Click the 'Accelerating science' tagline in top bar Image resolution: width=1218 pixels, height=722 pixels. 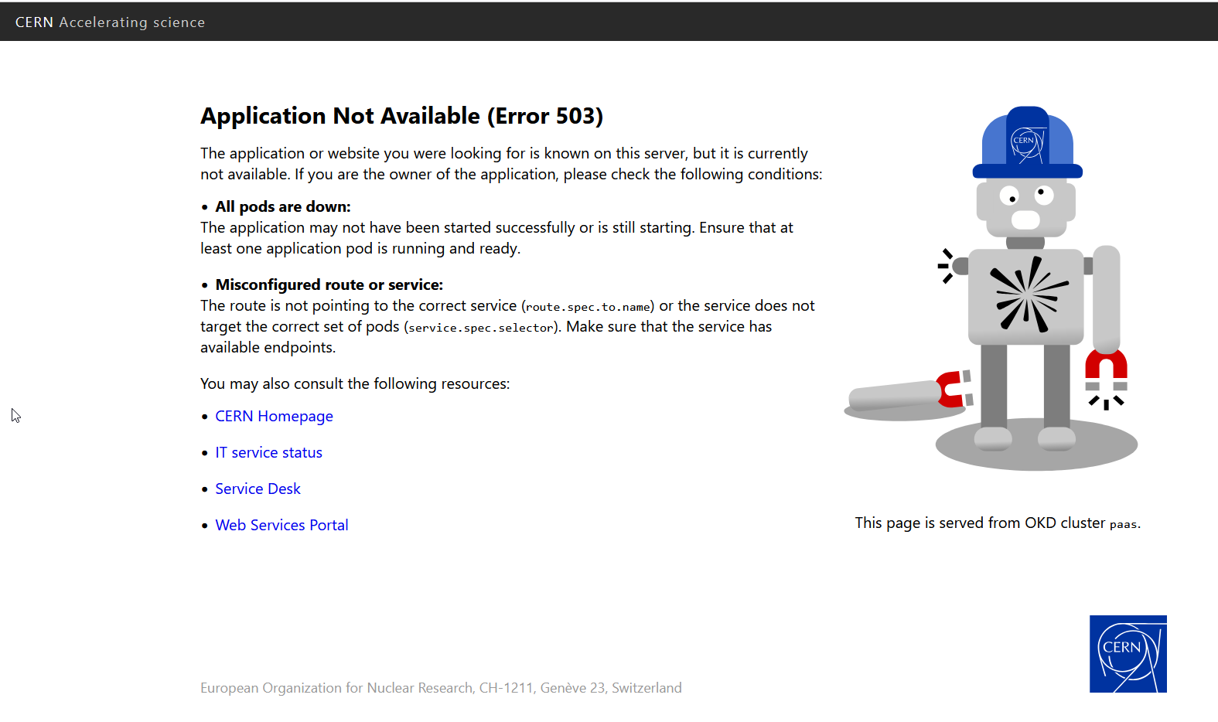132,22
